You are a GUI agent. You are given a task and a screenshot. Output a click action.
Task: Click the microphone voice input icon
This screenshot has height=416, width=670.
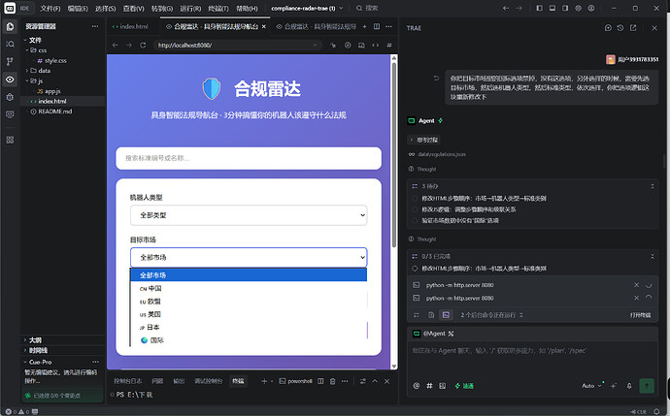(x=629, y=386)
